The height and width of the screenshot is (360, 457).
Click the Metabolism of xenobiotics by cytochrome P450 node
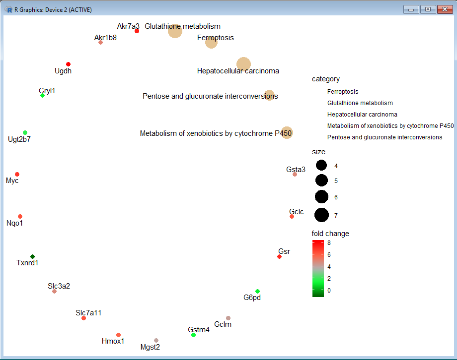click(286, 133)
